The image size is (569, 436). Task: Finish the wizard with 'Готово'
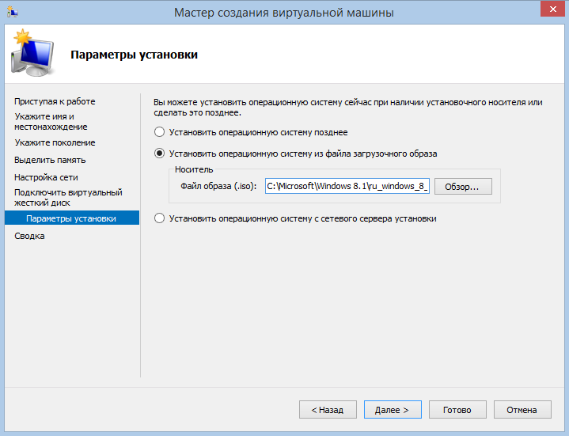(457, 410)
